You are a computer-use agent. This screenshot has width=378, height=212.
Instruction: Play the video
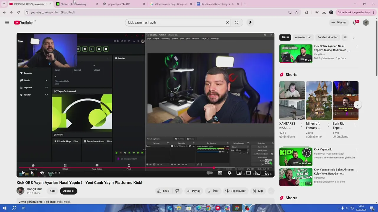coord(23,173)
